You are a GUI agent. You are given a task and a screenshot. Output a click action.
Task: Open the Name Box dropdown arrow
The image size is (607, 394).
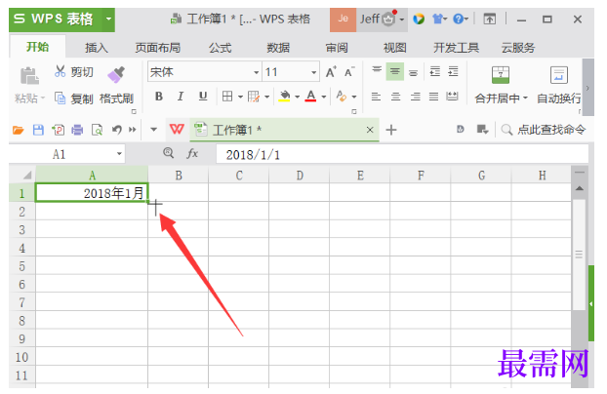(x=119, y=154)
